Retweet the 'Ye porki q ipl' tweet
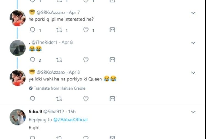Viewport: 206px width, 139px height. point(59,30)
